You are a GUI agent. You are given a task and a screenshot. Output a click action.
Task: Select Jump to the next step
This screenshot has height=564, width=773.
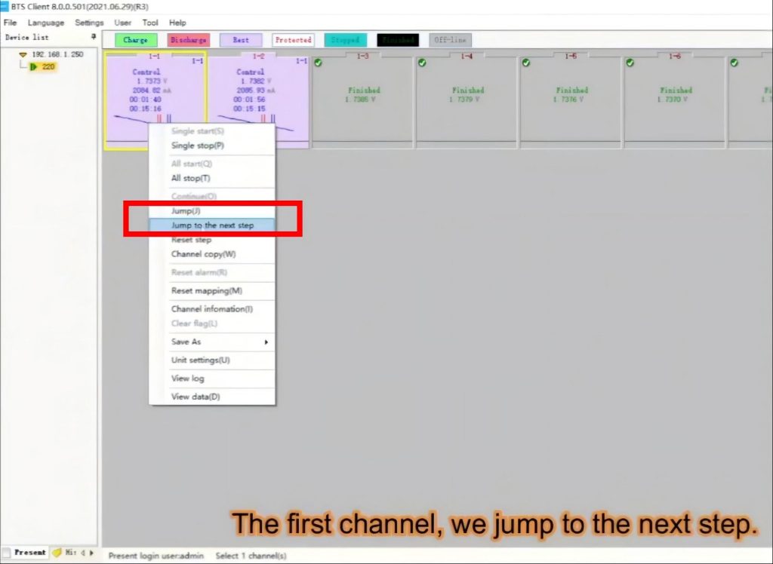pos(212,225)
